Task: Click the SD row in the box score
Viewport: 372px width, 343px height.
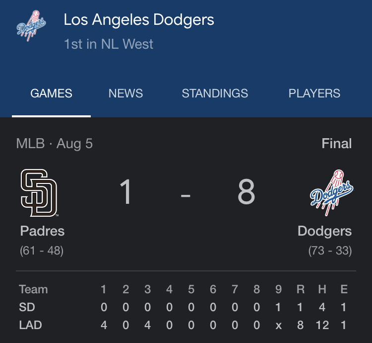Action: coord(27,308)
